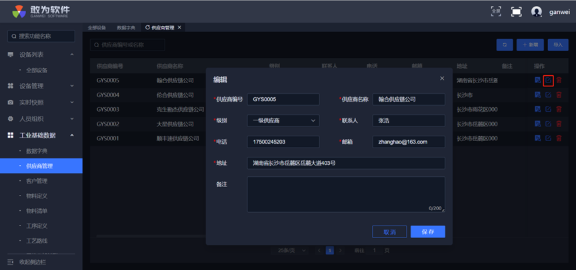Screen dimensions: 576x270
Task: Close the 编辑 dialog with X
Action: [x=442, y=78]
